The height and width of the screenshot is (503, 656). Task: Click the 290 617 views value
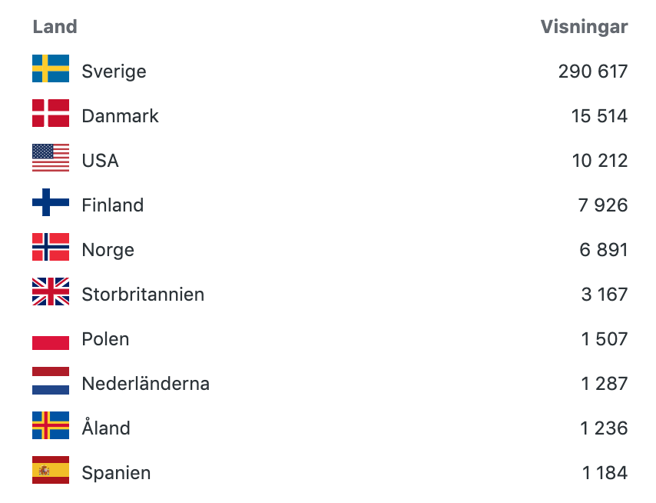click(593, 72)
